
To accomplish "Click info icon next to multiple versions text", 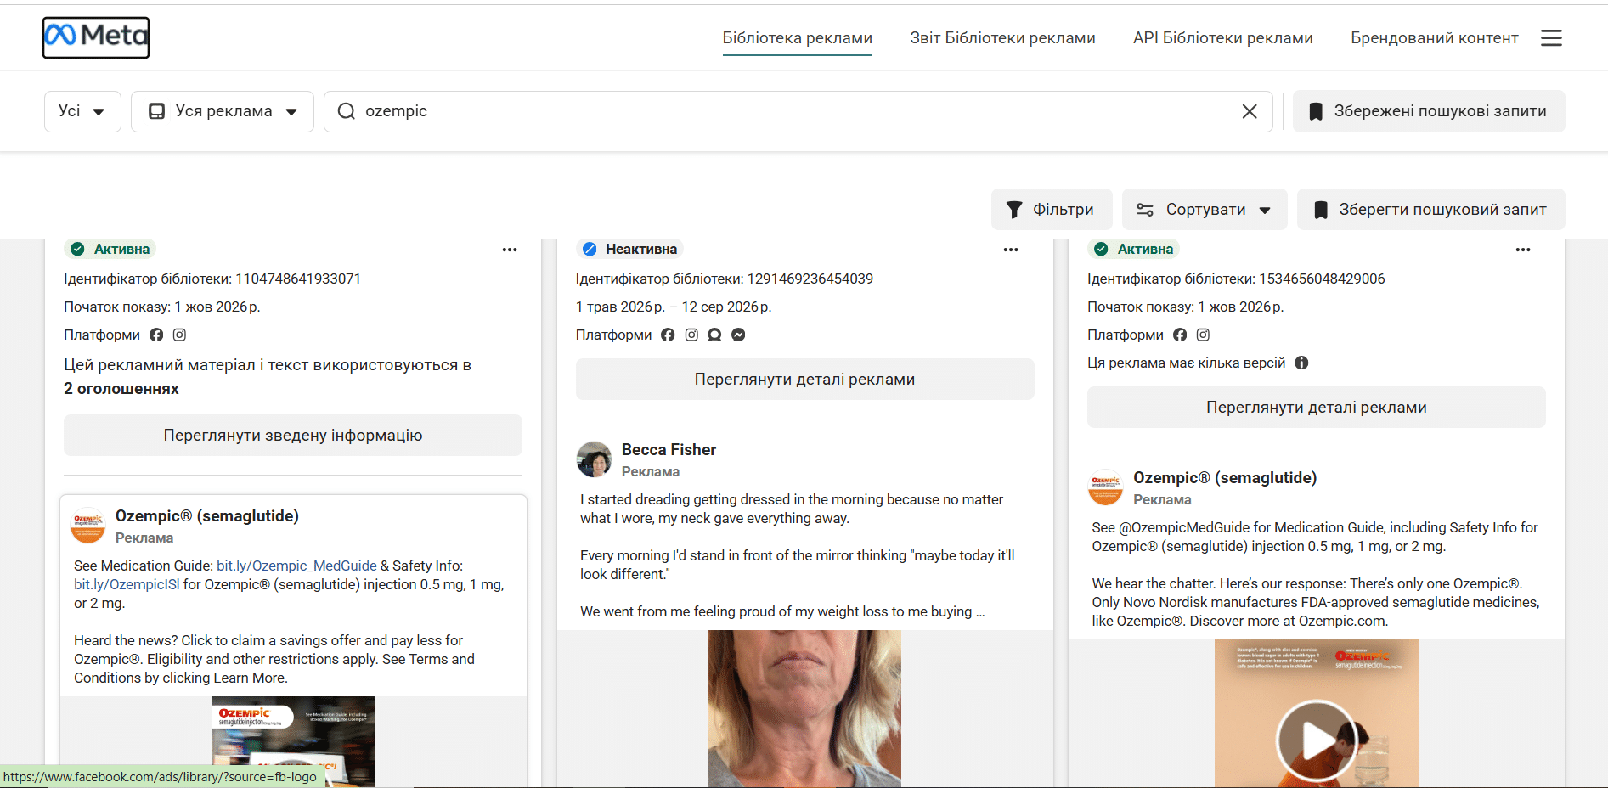I will click(x=1301, y=363).
